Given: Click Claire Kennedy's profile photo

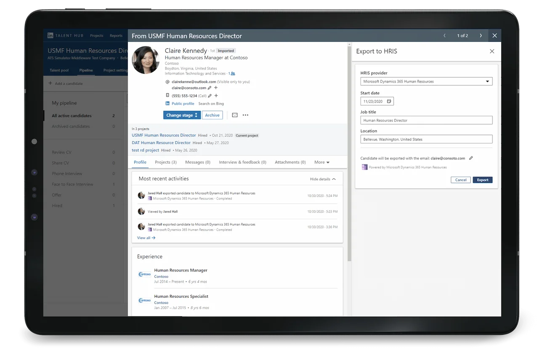Looking at the screenshot, I should point(146,60).
